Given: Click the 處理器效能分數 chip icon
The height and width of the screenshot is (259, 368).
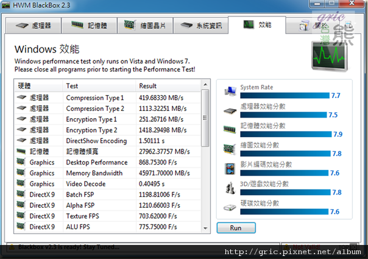Looking at the screenshot, I should [x=230, y=111].
